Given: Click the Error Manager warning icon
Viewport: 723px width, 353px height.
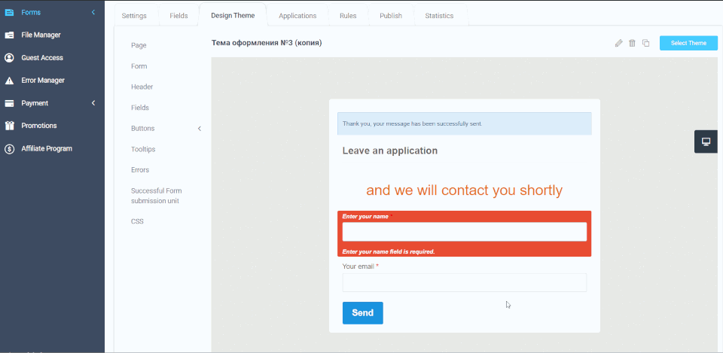Looking at the screenshot, I should coord(9,81).
